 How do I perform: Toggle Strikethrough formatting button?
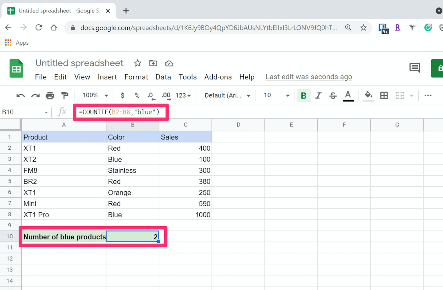coord(333,95)
